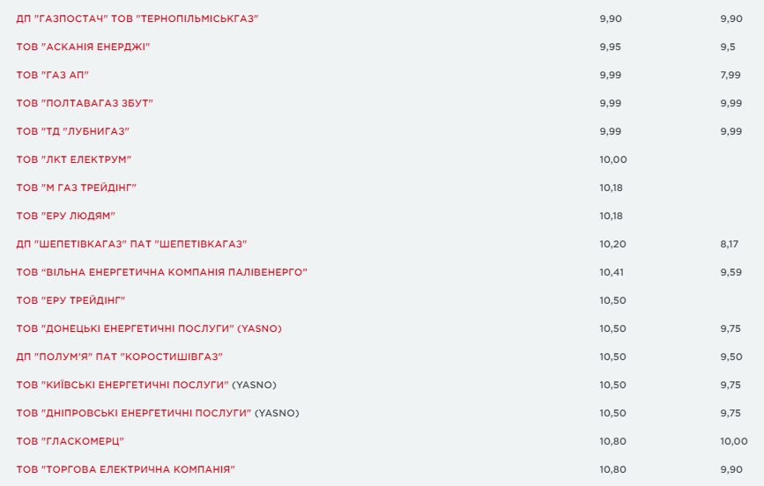Open ТОВ "ТОРГОВА ЕЛЕКТРИЧНА КОМПАНІЯ" link
The height and width of the screenshot is (486, 764).
[x=126, y=469]
